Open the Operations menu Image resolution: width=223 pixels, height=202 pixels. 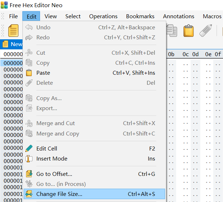coord(103,16)
